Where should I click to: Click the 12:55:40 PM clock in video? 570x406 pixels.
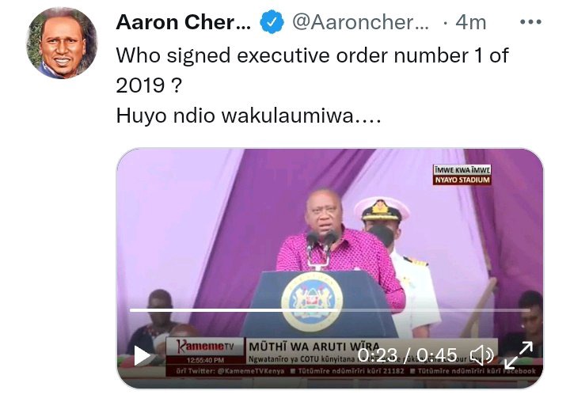pos(205,360)
